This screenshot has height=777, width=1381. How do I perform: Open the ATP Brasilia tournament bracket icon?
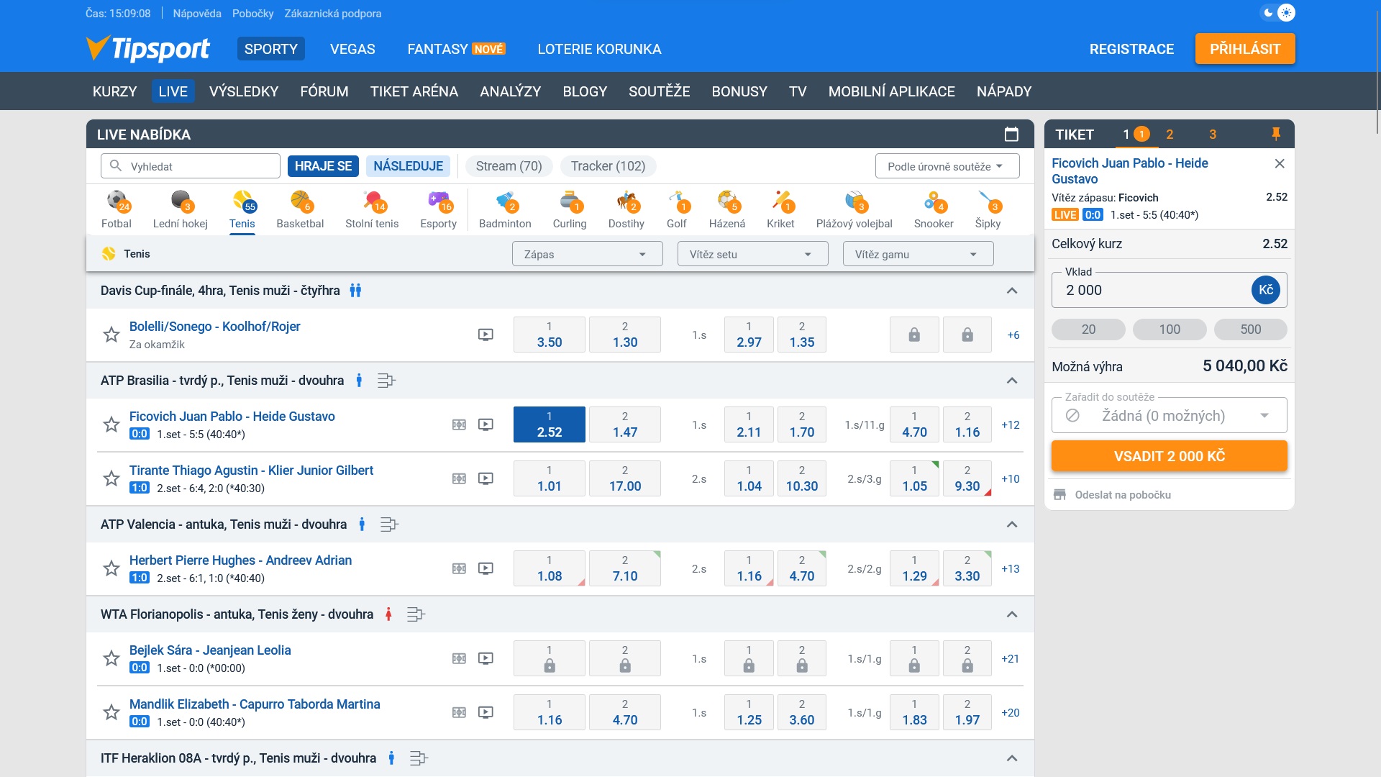386,381
